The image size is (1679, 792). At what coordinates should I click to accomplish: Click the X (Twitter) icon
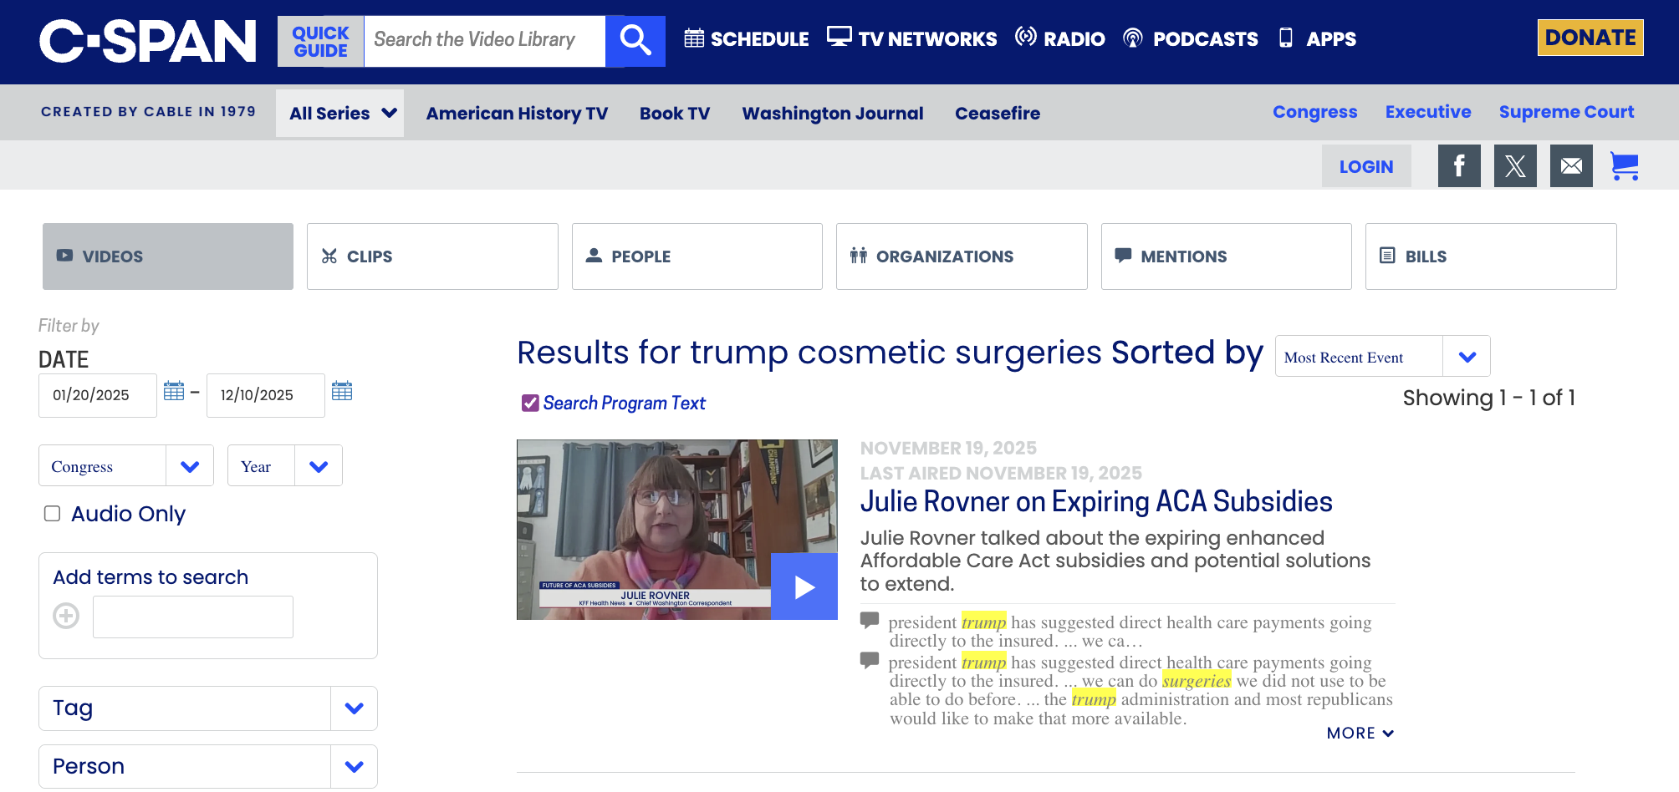(1514, 166)
